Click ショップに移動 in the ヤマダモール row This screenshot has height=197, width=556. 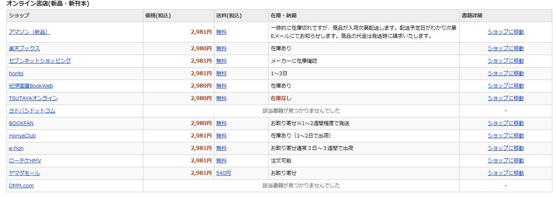(x=505, y=173)
